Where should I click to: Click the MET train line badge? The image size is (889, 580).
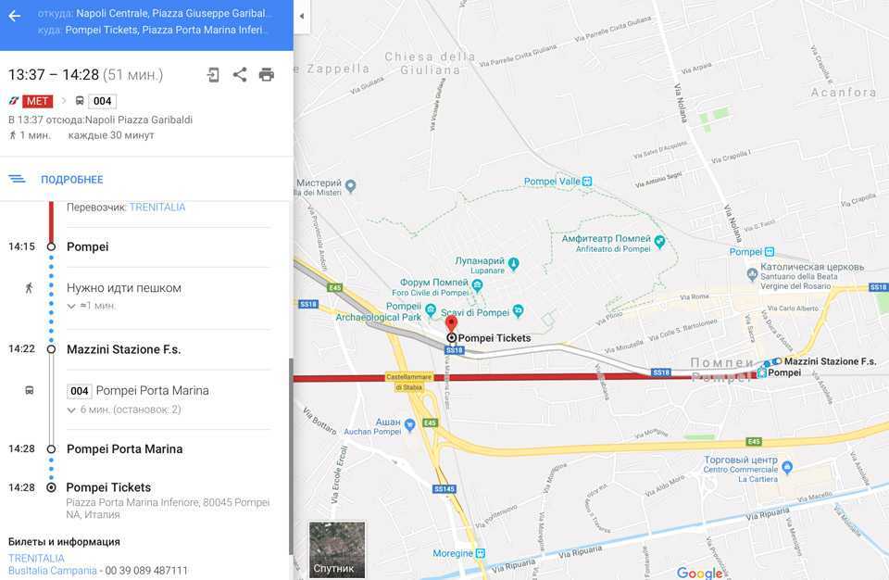coord(37,101)
